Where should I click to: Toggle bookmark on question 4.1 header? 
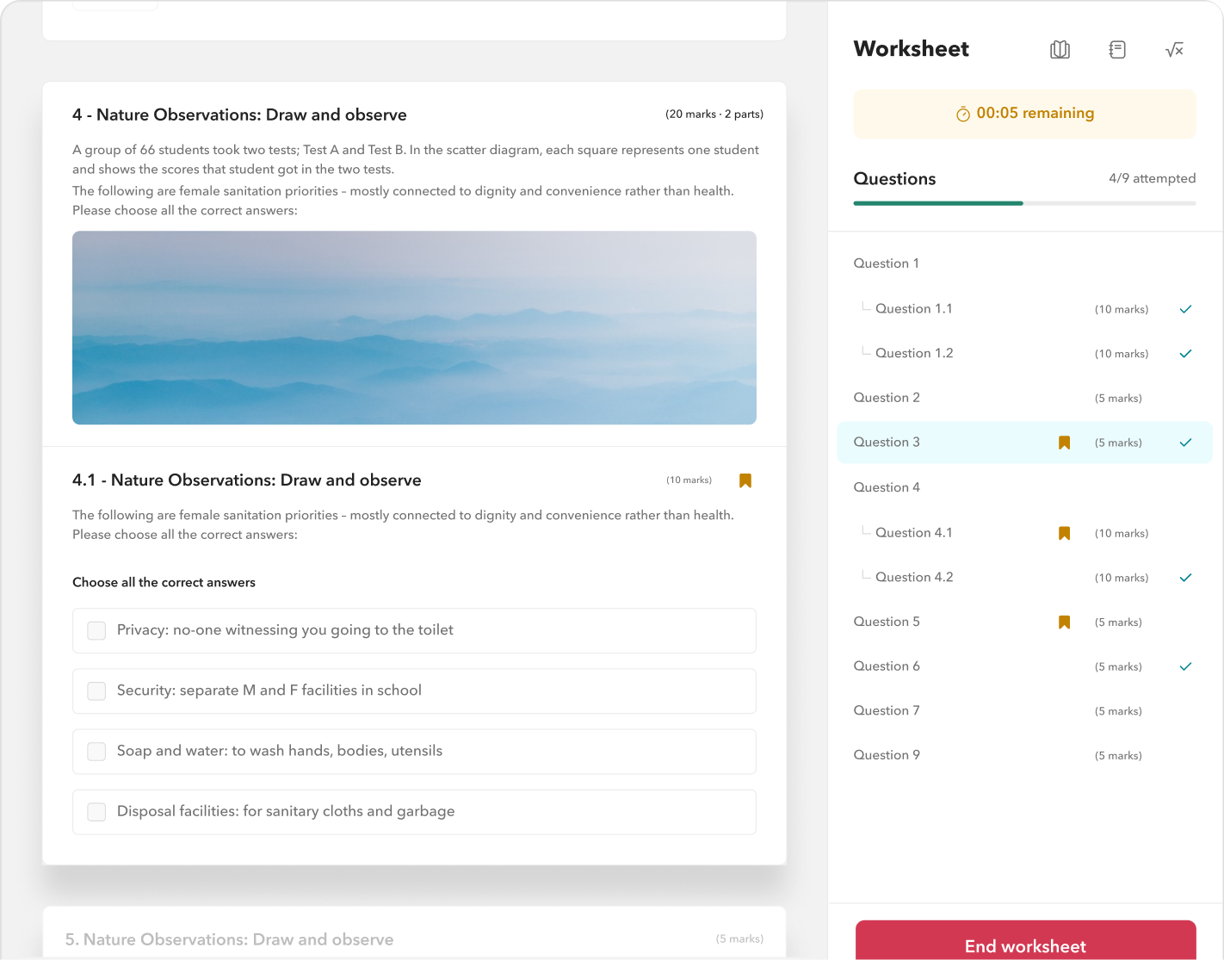[745, 480]
